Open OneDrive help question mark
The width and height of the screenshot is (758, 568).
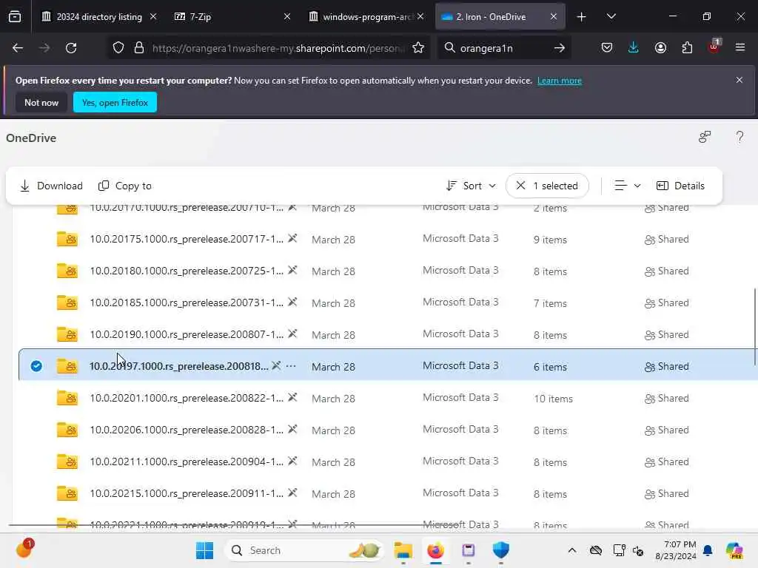[739, 137]
